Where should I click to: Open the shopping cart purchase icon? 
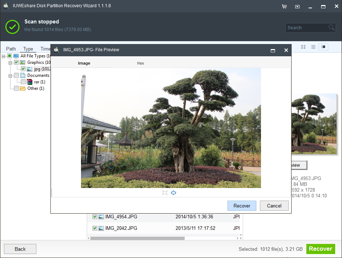[x=284, y=6]
